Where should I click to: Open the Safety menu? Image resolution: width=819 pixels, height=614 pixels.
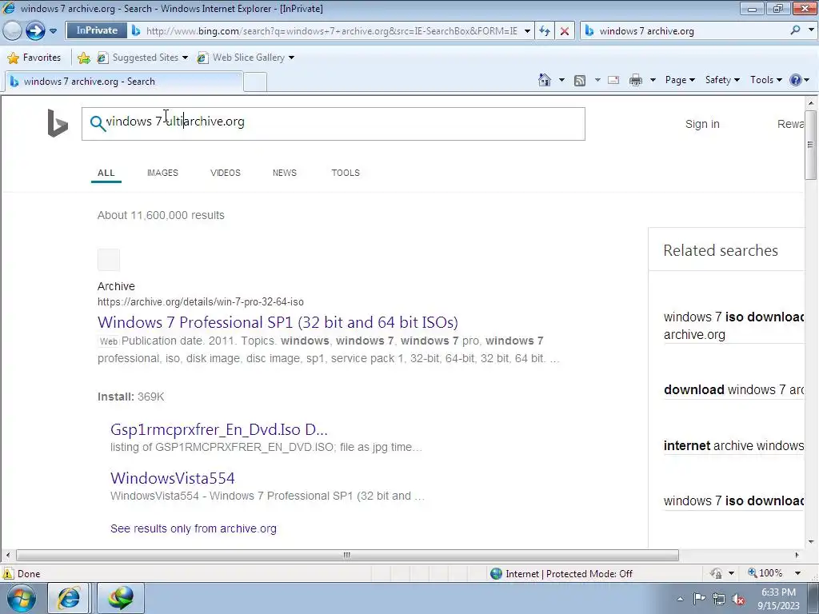click(722, 80)
